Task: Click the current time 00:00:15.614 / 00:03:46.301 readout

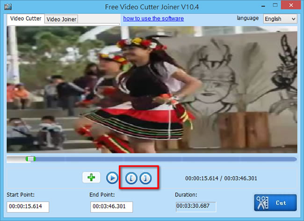Action: click(221, 178)
